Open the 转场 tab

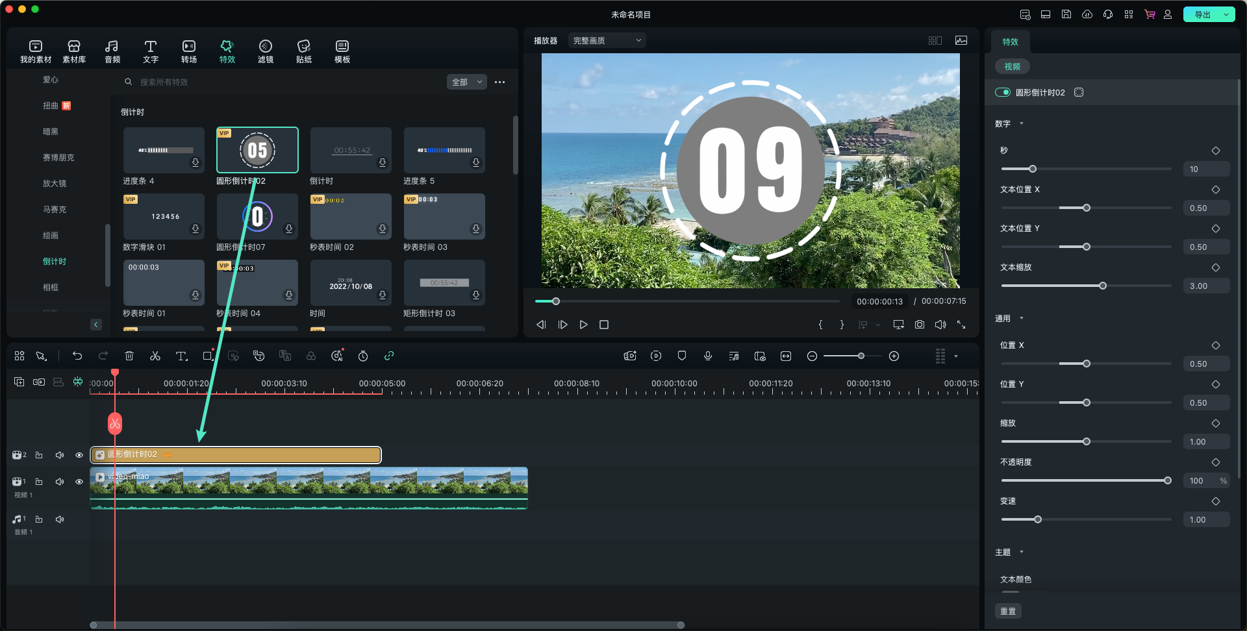point(189,51)
